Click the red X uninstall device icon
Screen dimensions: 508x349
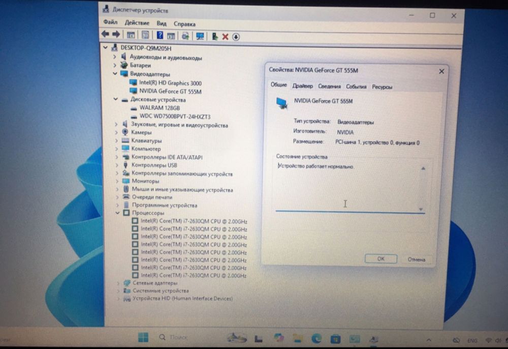click(x=225, y=37)
